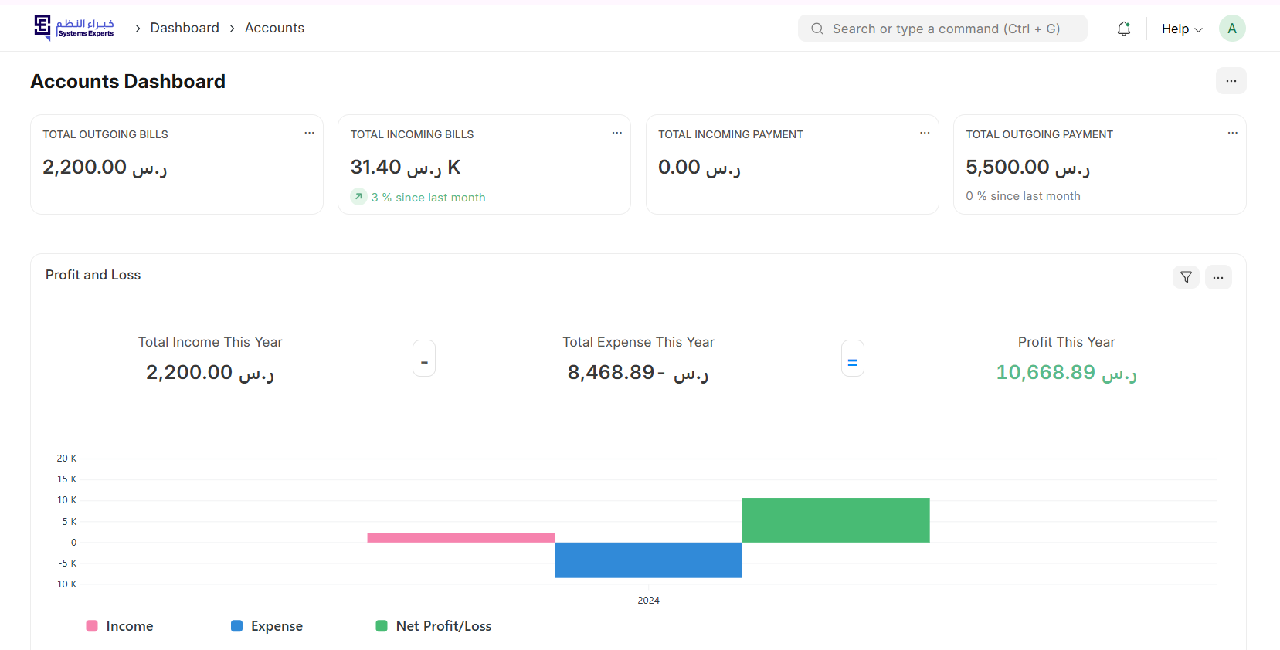Open the user avatar menu
Viewport: 1280px width, 650px height.
1231,29
